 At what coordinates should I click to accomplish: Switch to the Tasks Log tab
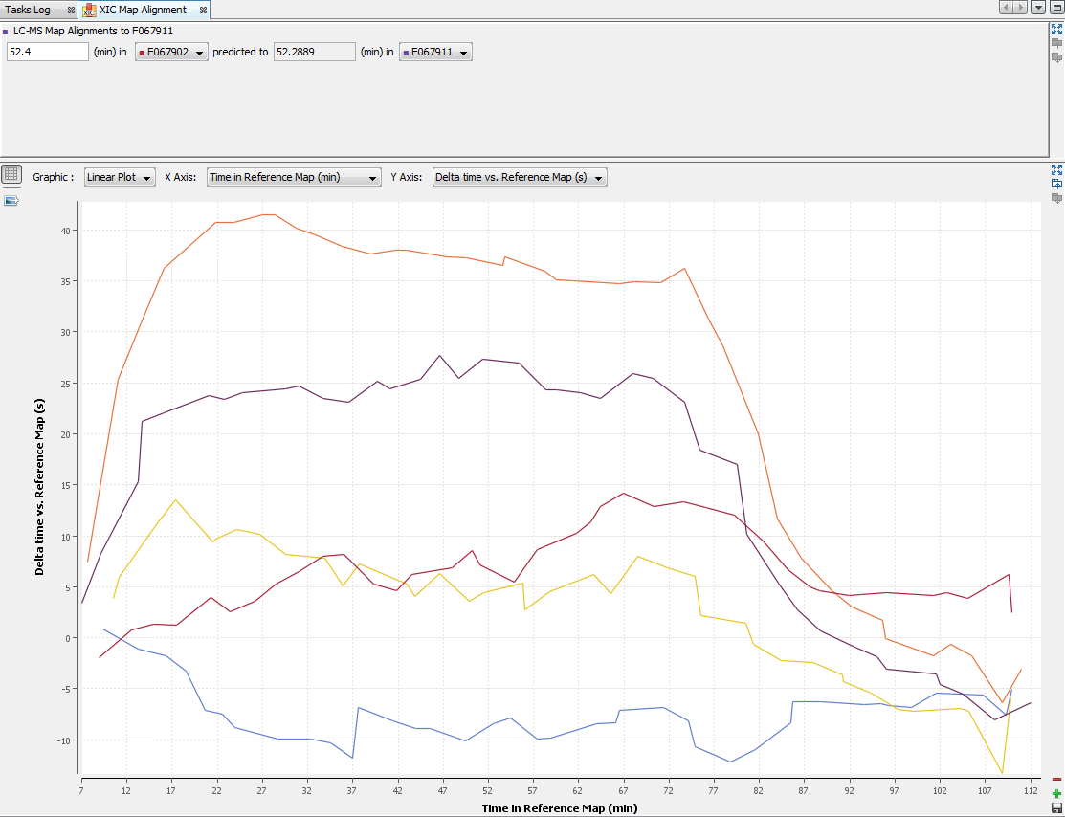[x=29, y=10]
